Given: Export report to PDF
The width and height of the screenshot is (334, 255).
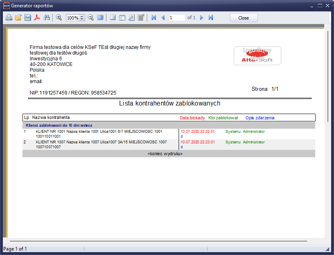Looking at the screenshot, I should pyautogui.click(x=37, y=18).
